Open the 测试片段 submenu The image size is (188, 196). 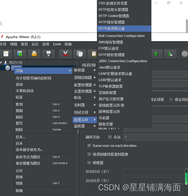[85, 112]
